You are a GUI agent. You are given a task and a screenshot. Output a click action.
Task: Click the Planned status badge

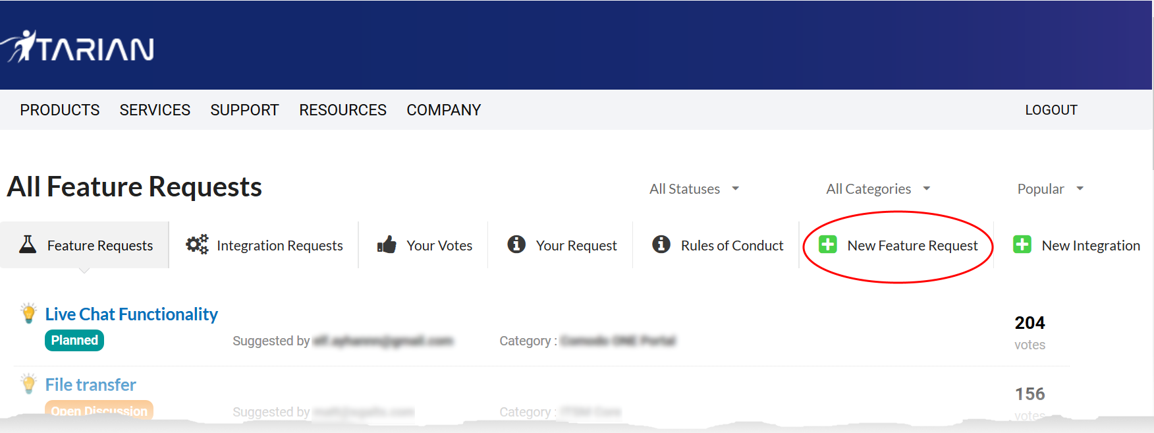click(x=74, y=340)
